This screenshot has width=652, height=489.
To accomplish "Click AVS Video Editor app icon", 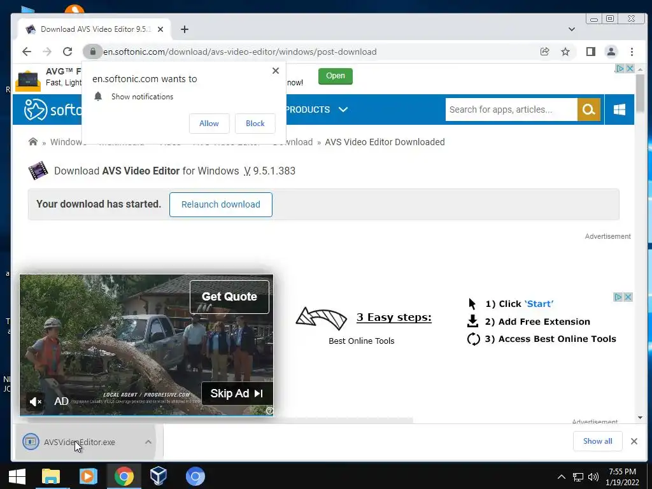I will [x=38, y=171].
